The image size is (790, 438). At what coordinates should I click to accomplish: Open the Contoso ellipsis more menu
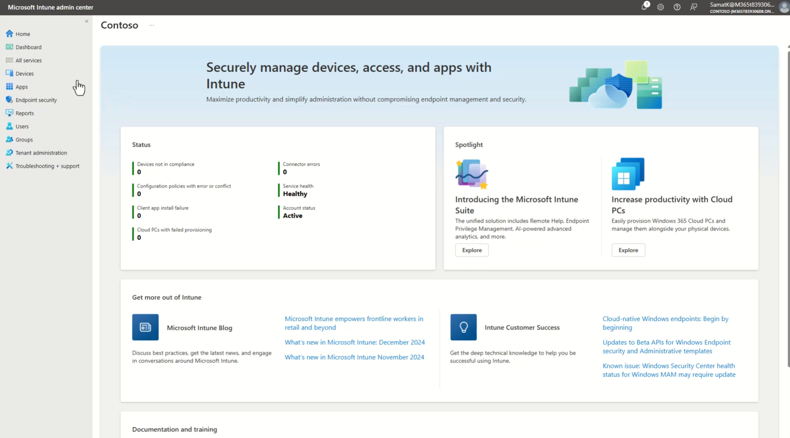tap(151, 25)
